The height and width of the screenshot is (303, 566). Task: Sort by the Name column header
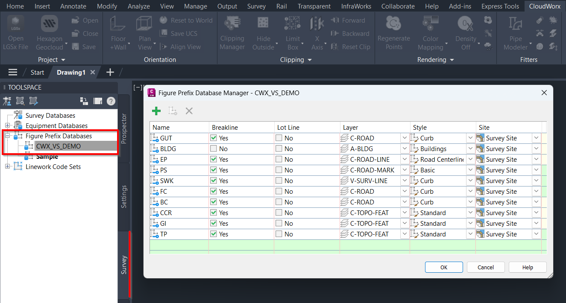[x=179, y=127]
